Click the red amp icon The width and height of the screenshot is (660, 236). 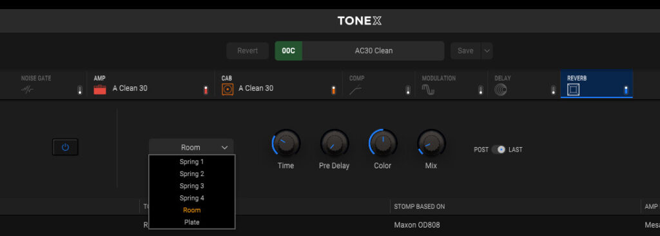pyautogui.click(x=100, y=90)
